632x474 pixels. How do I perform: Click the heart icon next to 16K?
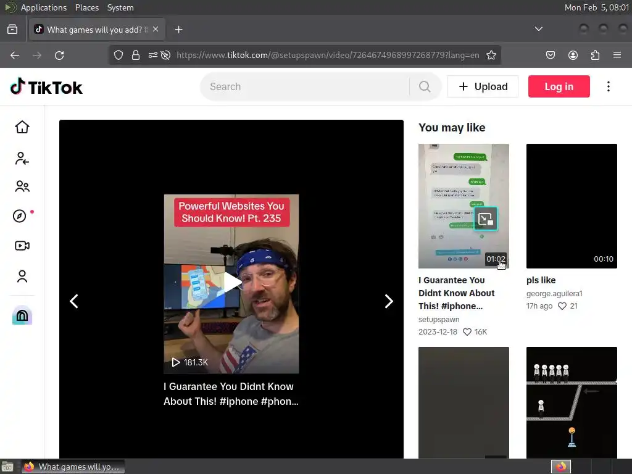467,332
